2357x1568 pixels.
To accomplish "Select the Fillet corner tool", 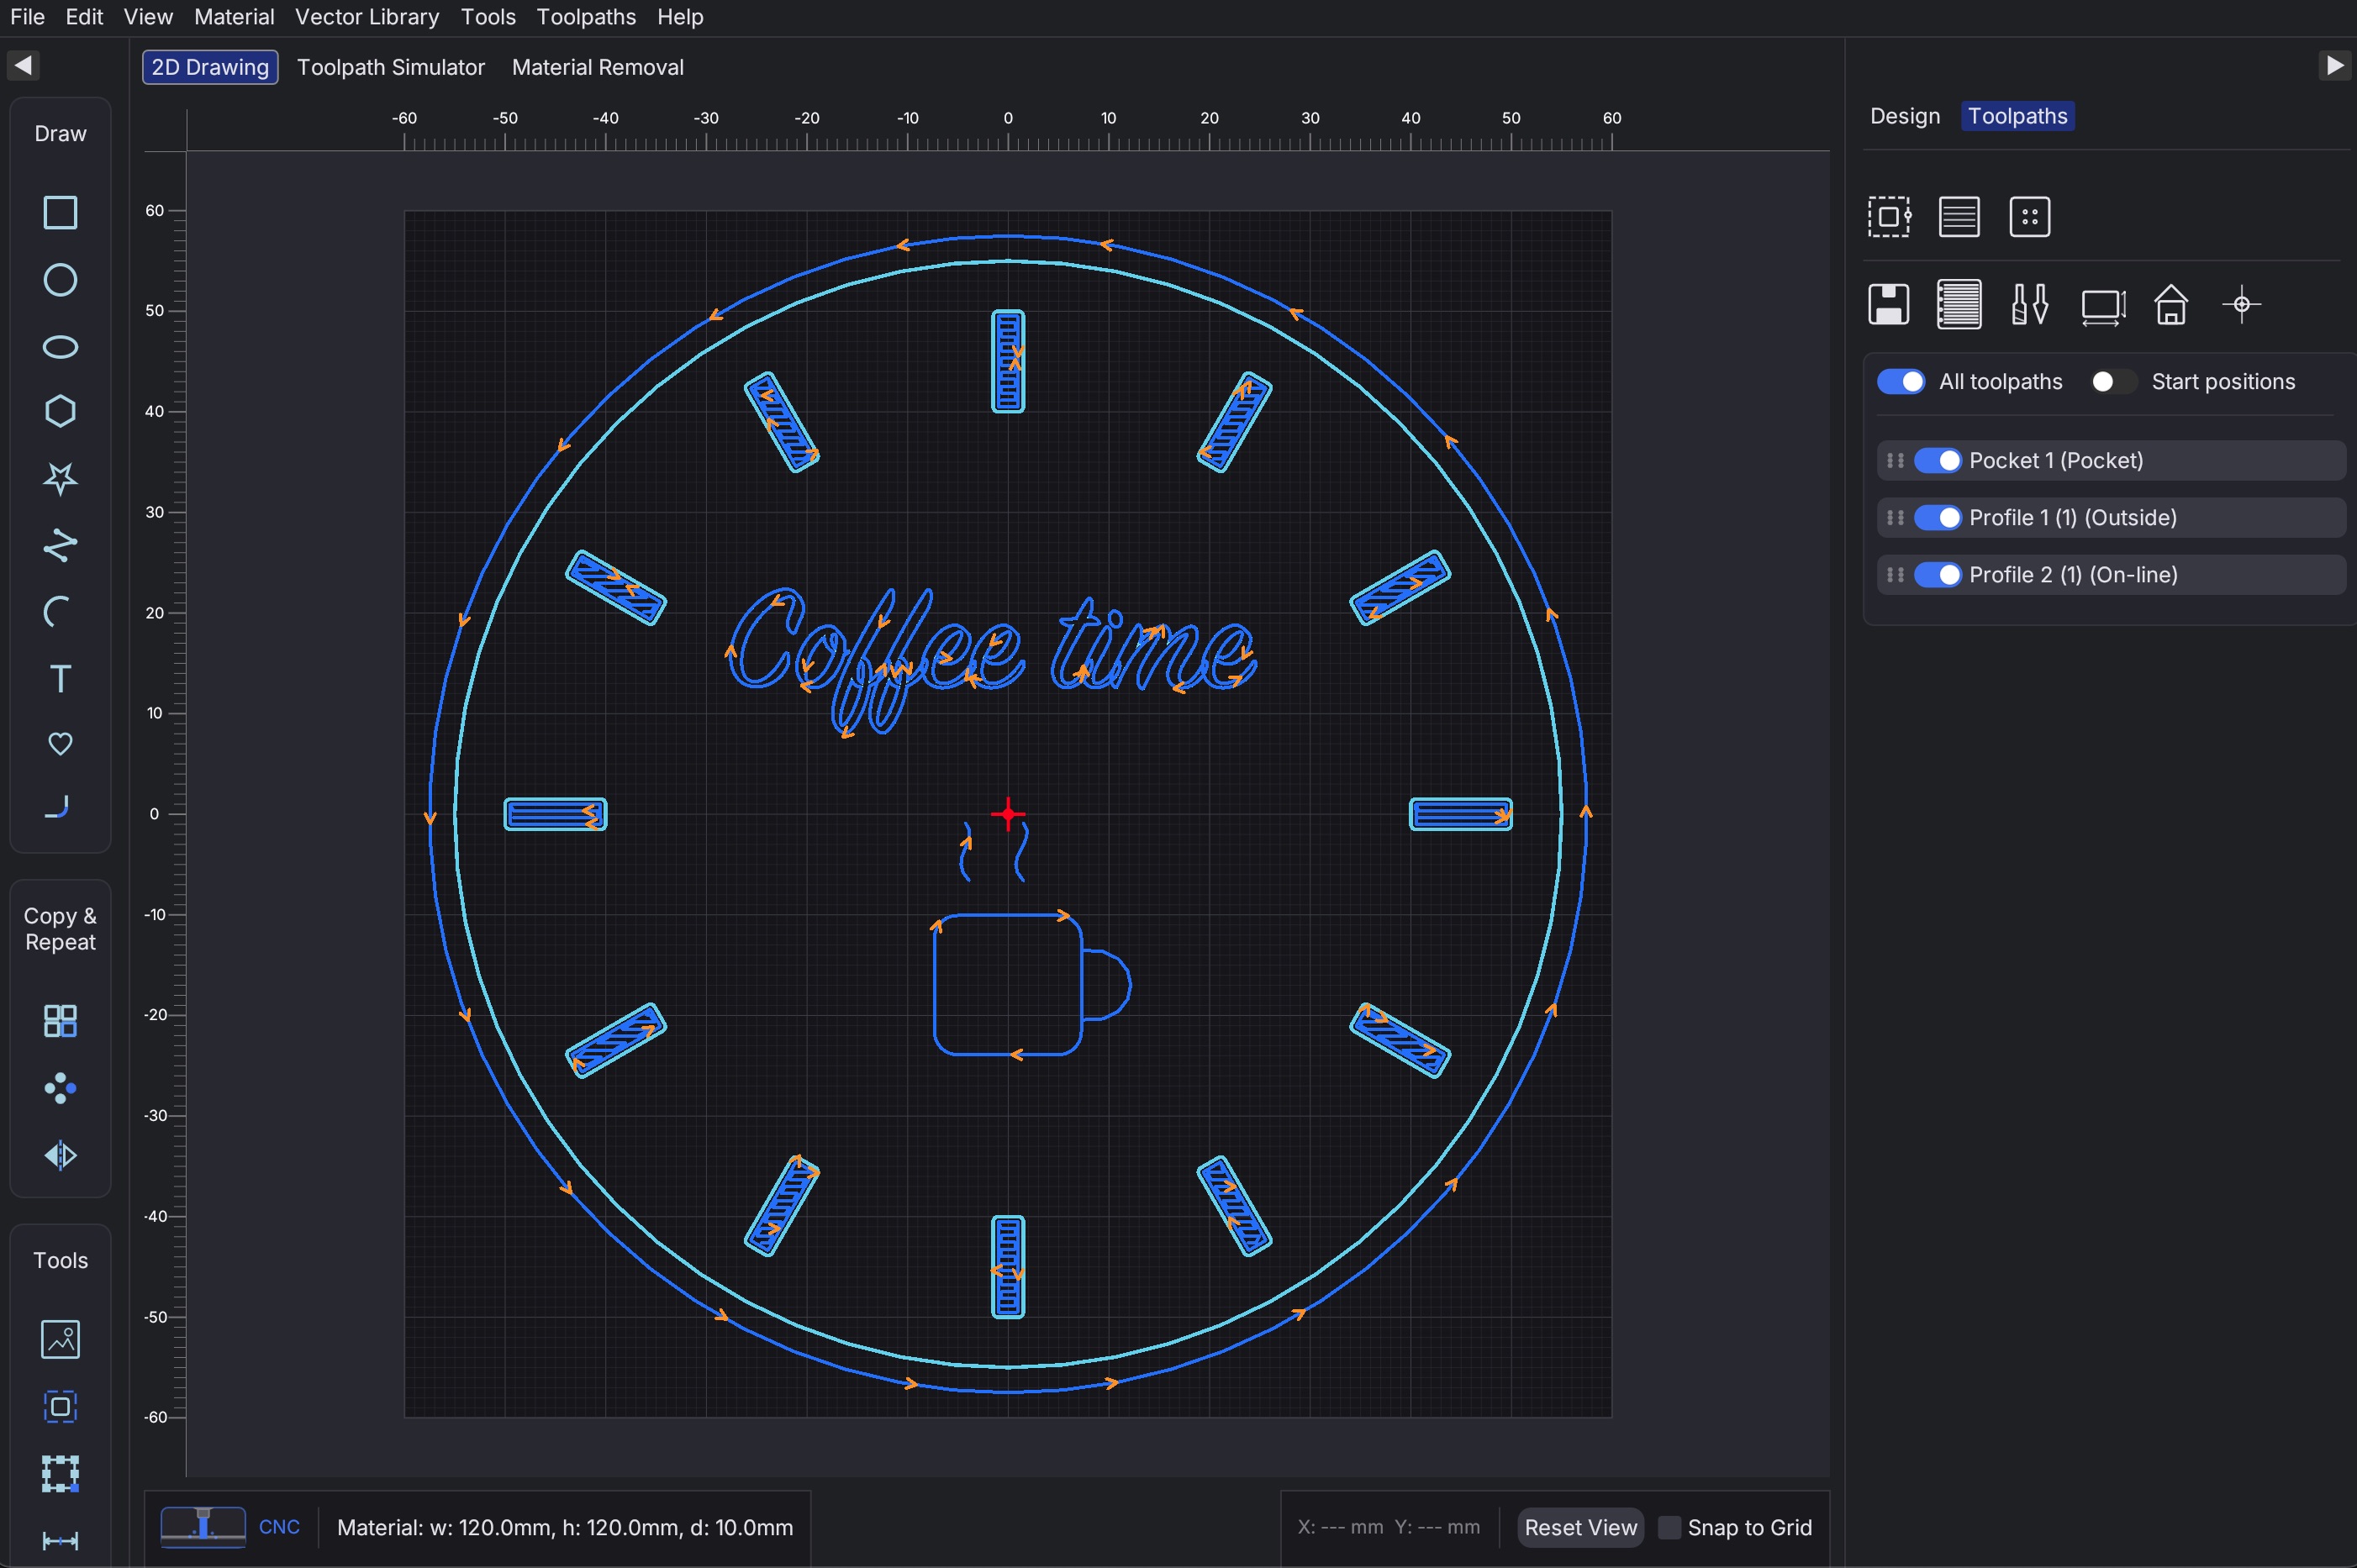I will point(58,807).
